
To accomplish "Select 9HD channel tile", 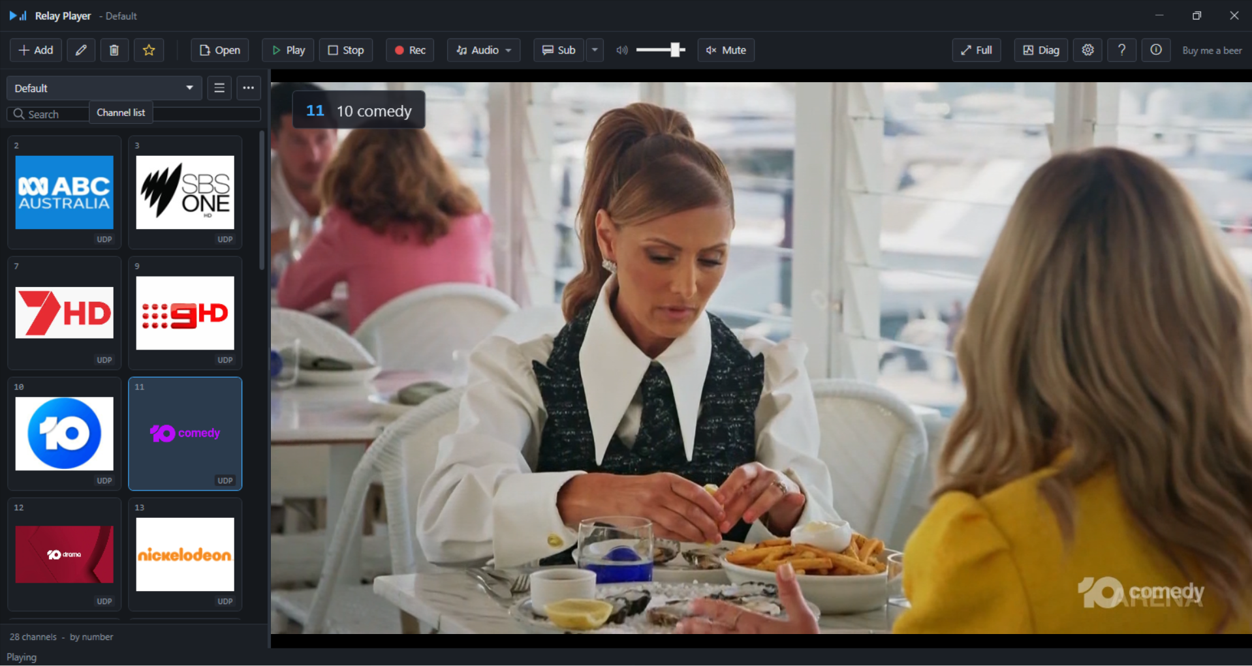I will (185, 313).
